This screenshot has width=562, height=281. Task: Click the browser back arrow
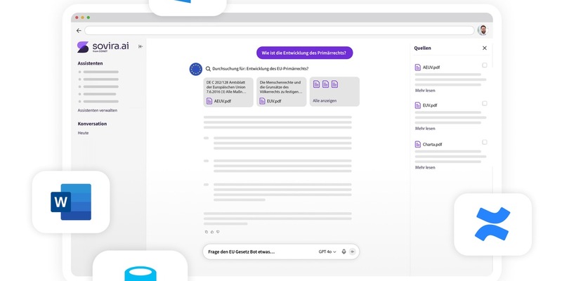pyautogui.click(x=79, y=31)
